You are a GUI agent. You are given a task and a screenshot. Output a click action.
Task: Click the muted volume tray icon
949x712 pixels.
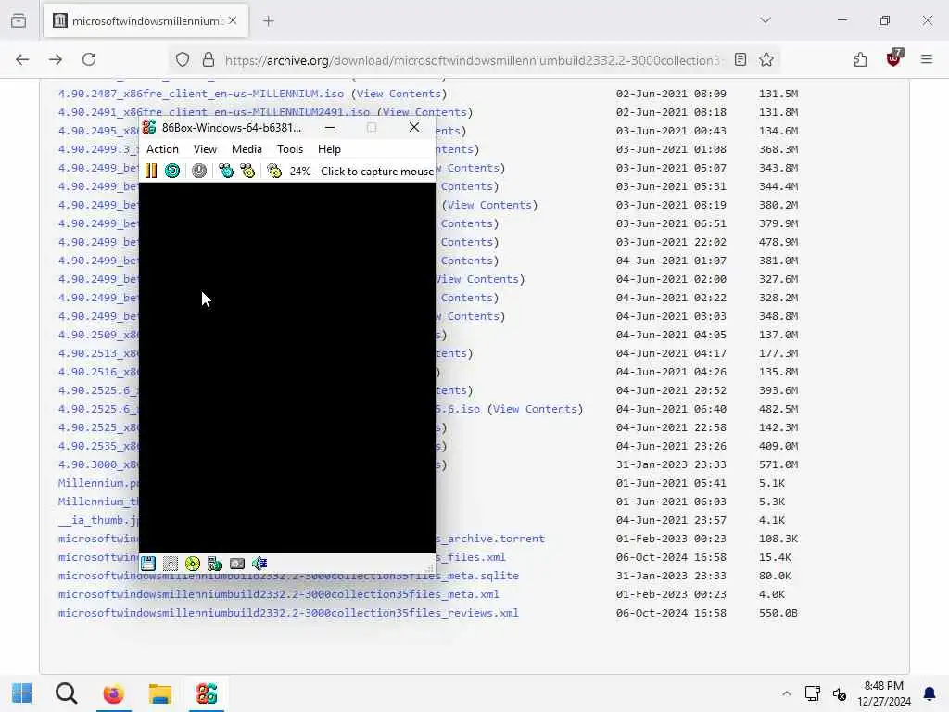(839, 693)
